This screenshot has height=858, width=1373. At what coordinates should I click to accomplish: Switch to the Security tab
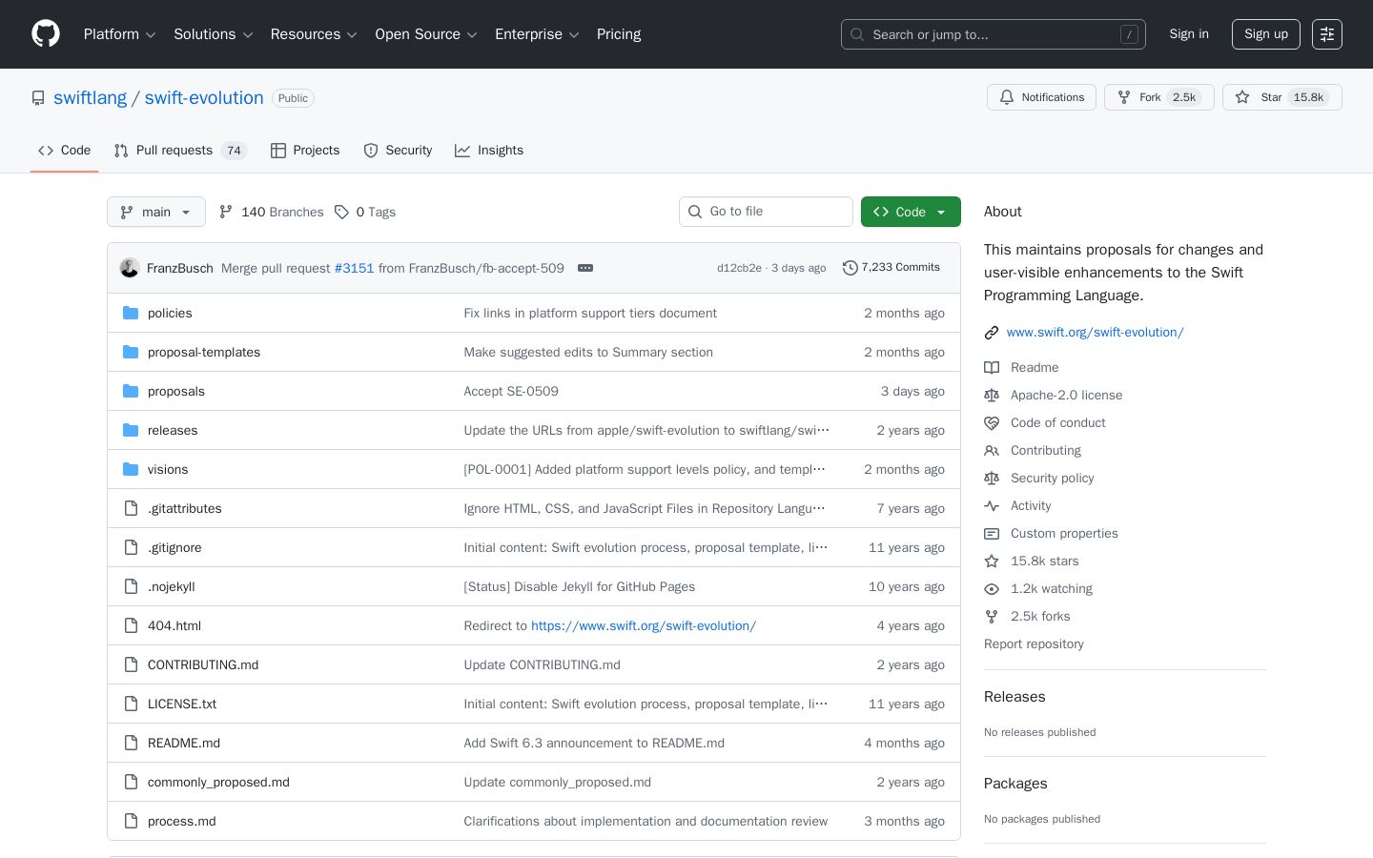pos(398,151)
